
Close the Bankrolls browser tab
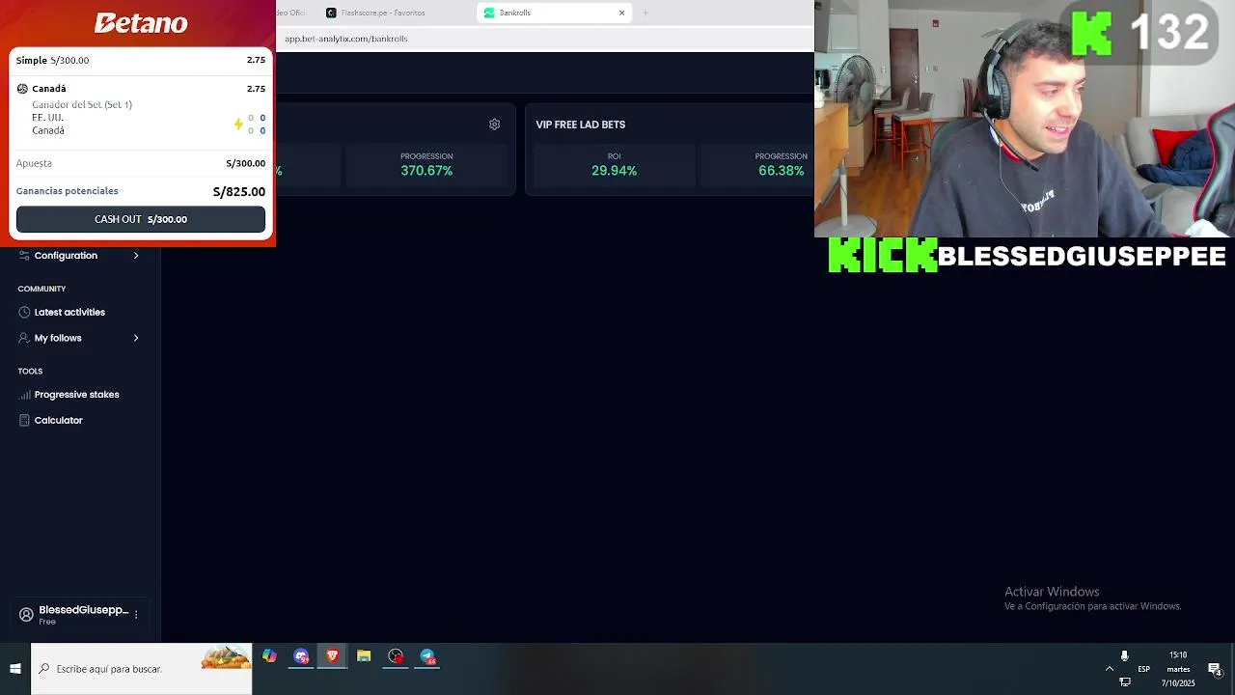coord(621,13)
